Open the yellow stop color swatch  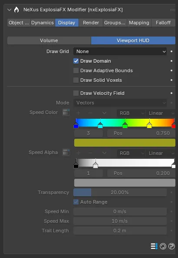click(125, 143)
